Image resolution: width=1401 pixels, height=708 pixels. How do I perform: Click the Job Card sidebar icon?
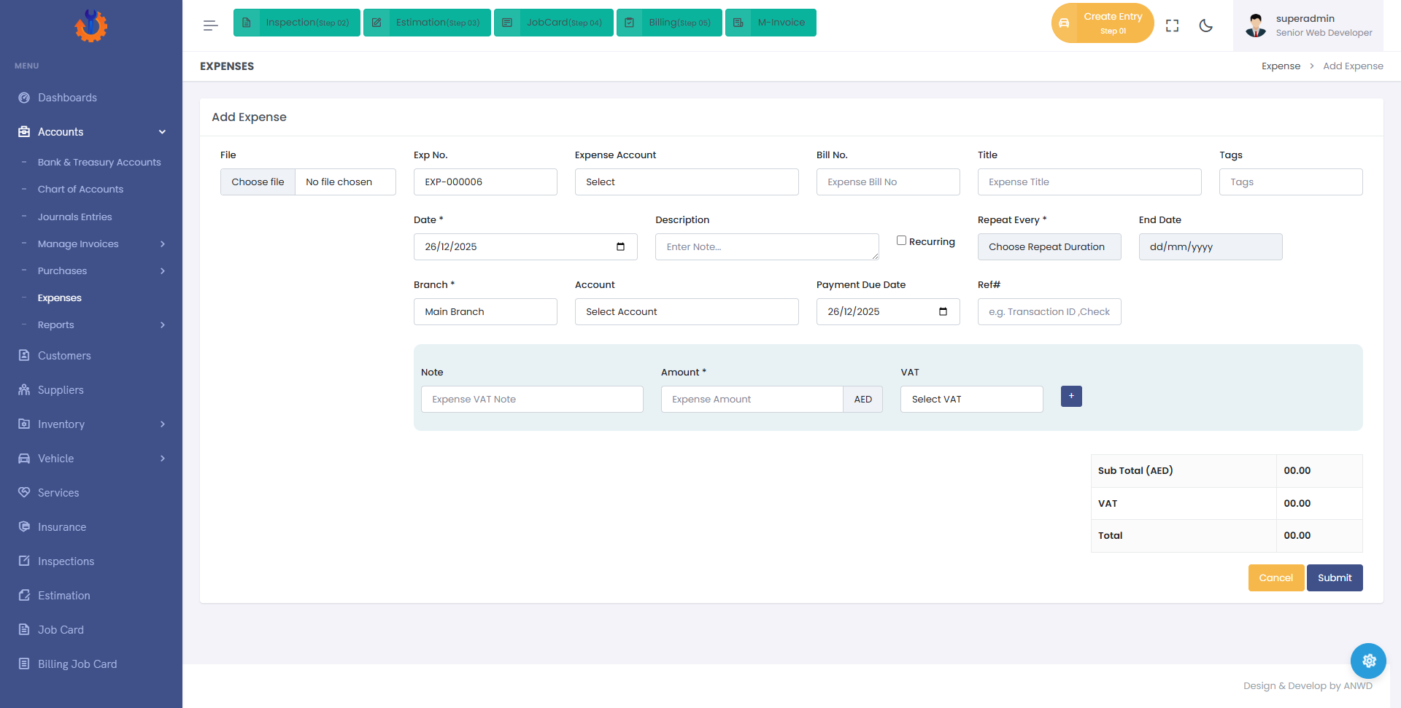click(24, 629)
